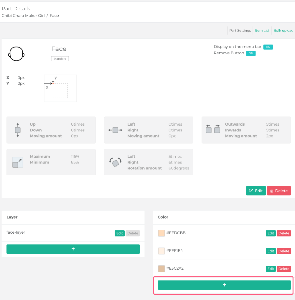Open the Bulk upload tab
Screen dimensions: 295x300
point(283,30)
